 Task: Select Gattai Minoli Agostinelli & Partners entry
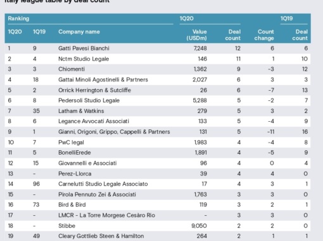coord(103,79)
